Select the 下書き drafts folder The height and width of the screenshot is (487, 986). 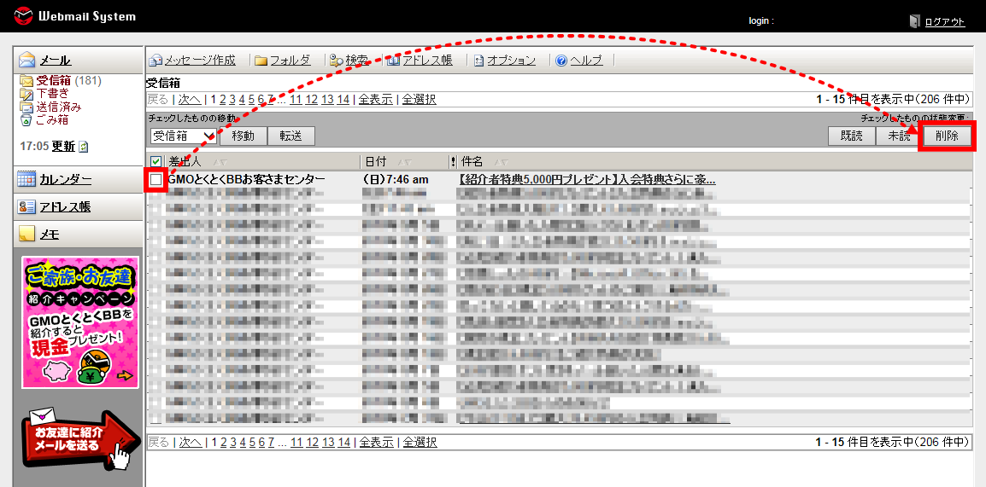tap(53, 93)
